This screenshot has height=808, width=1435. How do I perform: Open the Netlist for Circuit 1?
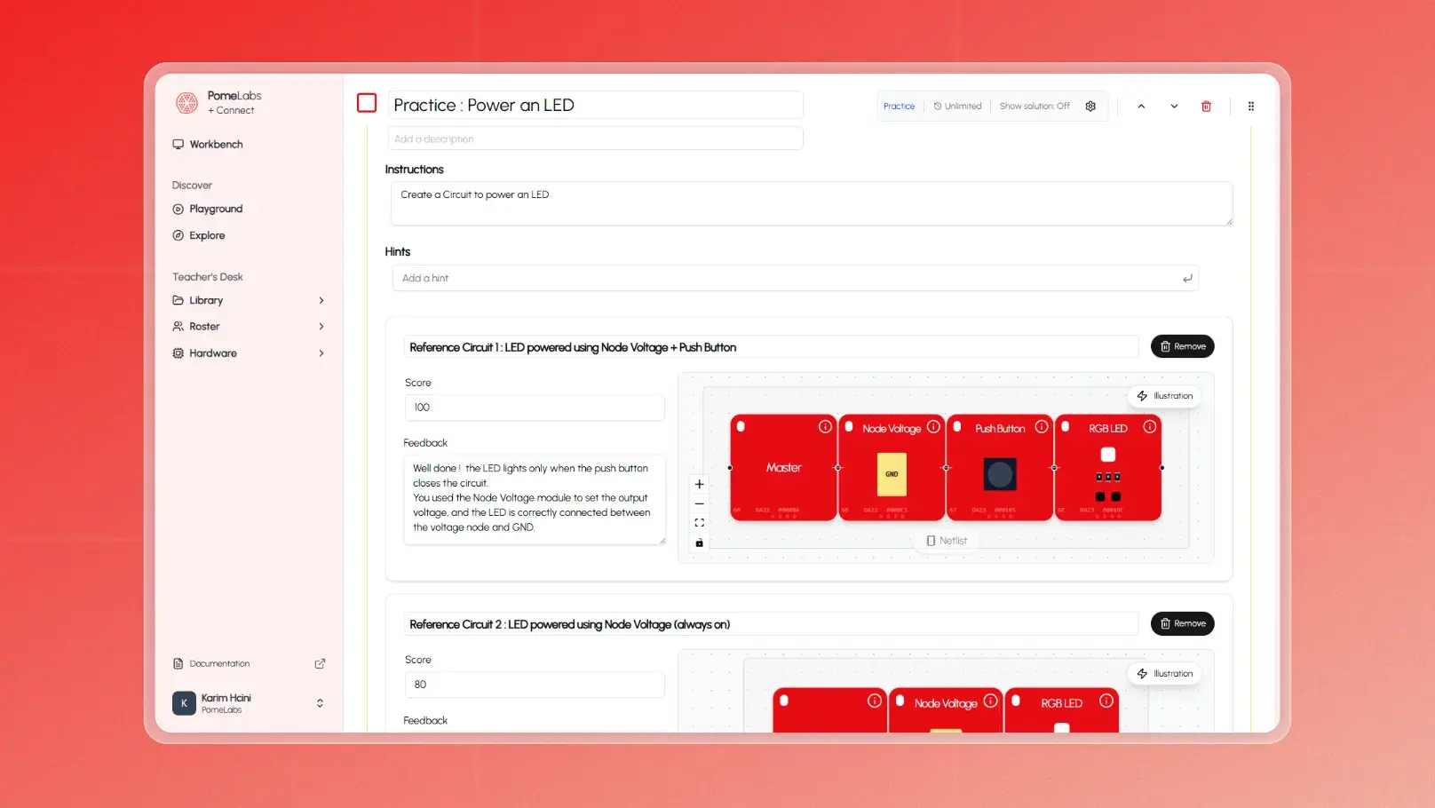point(946,541)
